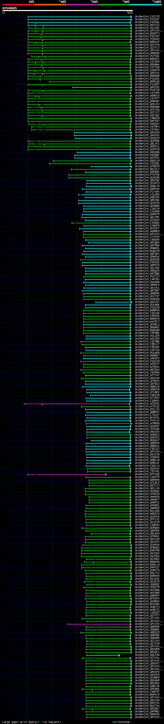Viewport: 164px width, 724px height.
Task: Click the cyan ~100% identity color segment
Action: [146, 5]
